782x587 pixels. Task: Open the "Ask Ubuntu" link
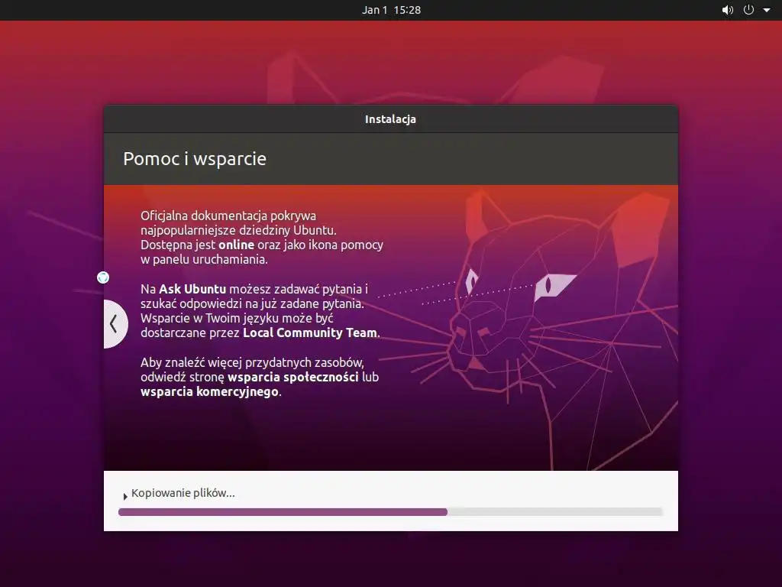coord(192,289)
